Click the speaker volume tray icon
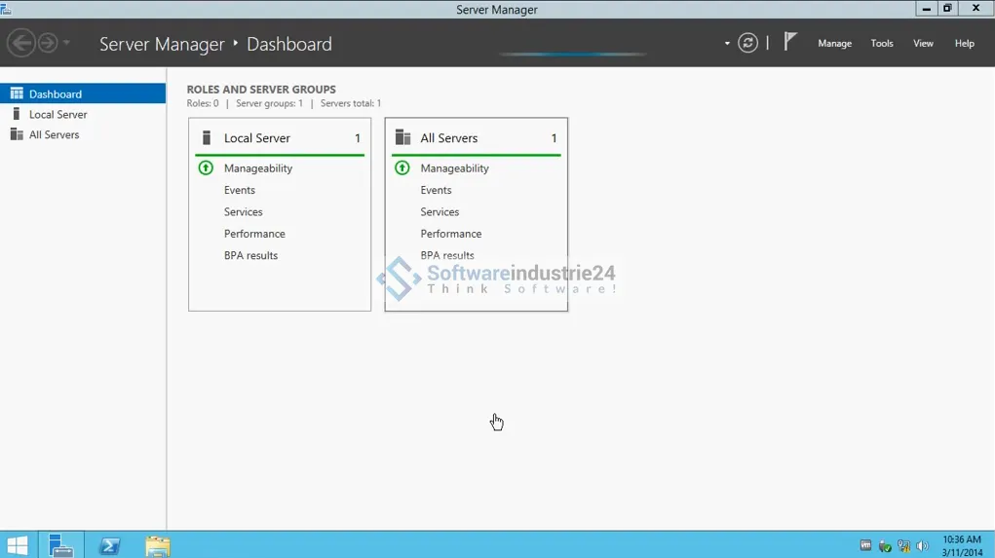The width and height of the screenshot is (995, 558). (x=922, y=546)
